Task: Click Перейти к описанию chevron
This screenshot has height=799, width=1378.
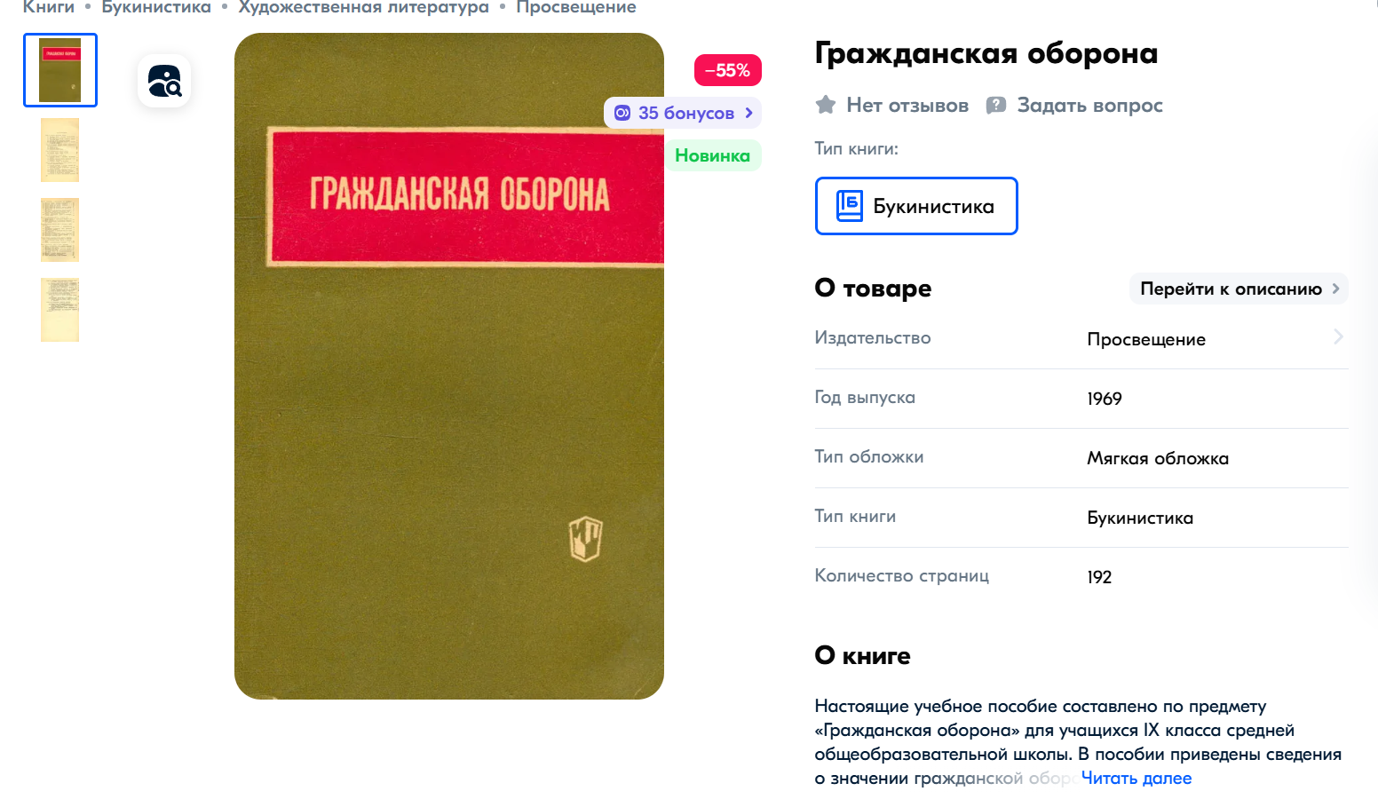Action: tap(1335, 289)
